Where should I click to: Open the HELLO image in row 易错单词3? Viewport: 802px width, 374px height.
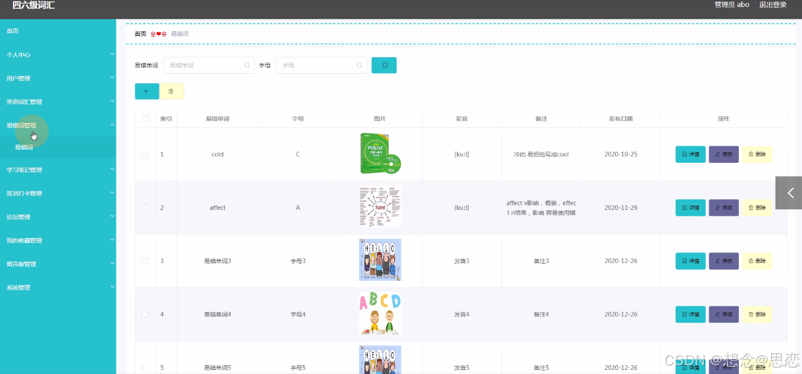tap(380, 260)
